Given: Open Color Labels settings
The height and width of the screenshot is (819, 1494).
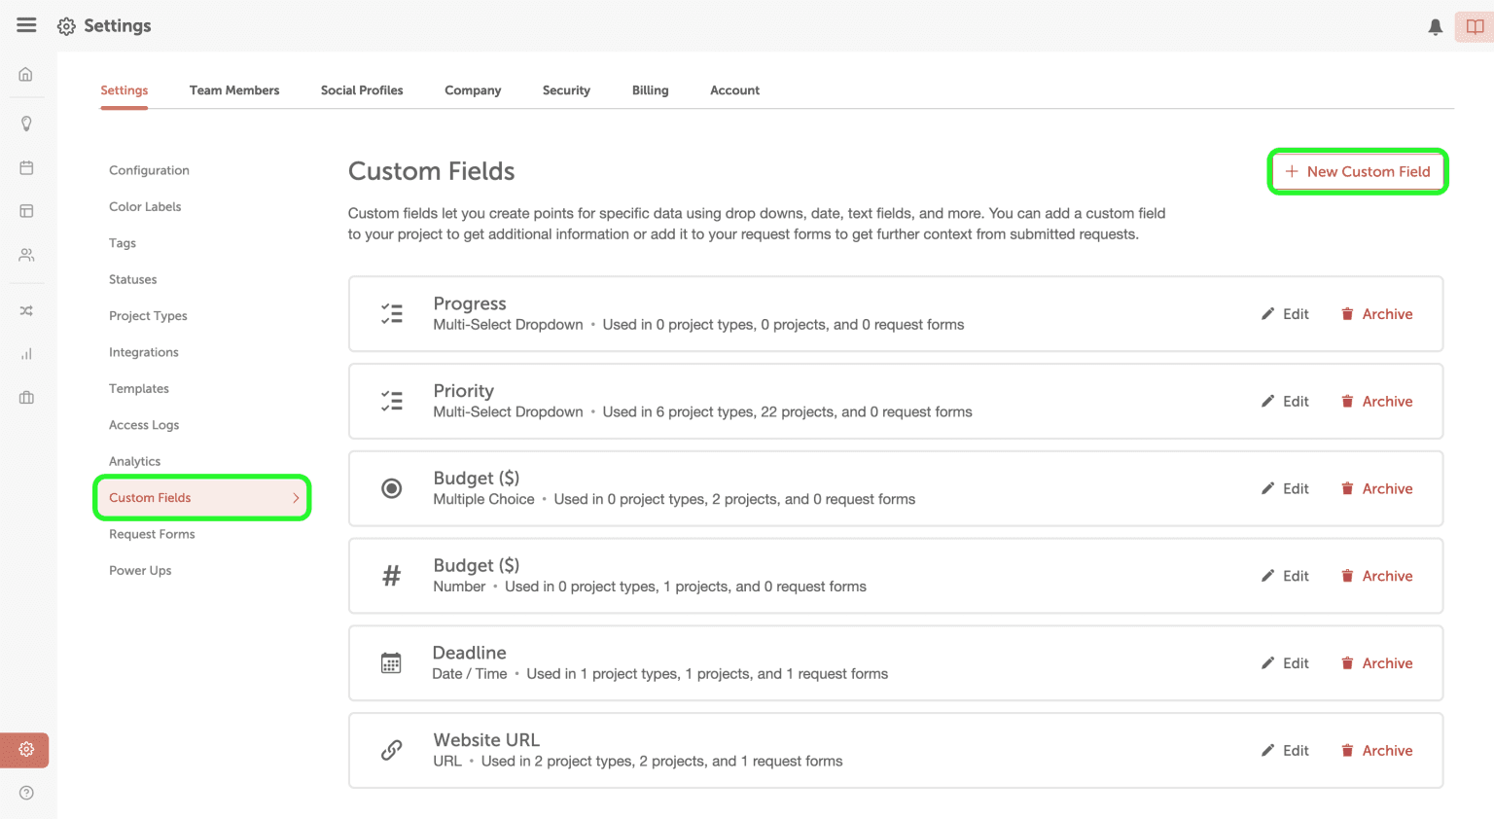Looking at the screenshot, I should point(145,207).
